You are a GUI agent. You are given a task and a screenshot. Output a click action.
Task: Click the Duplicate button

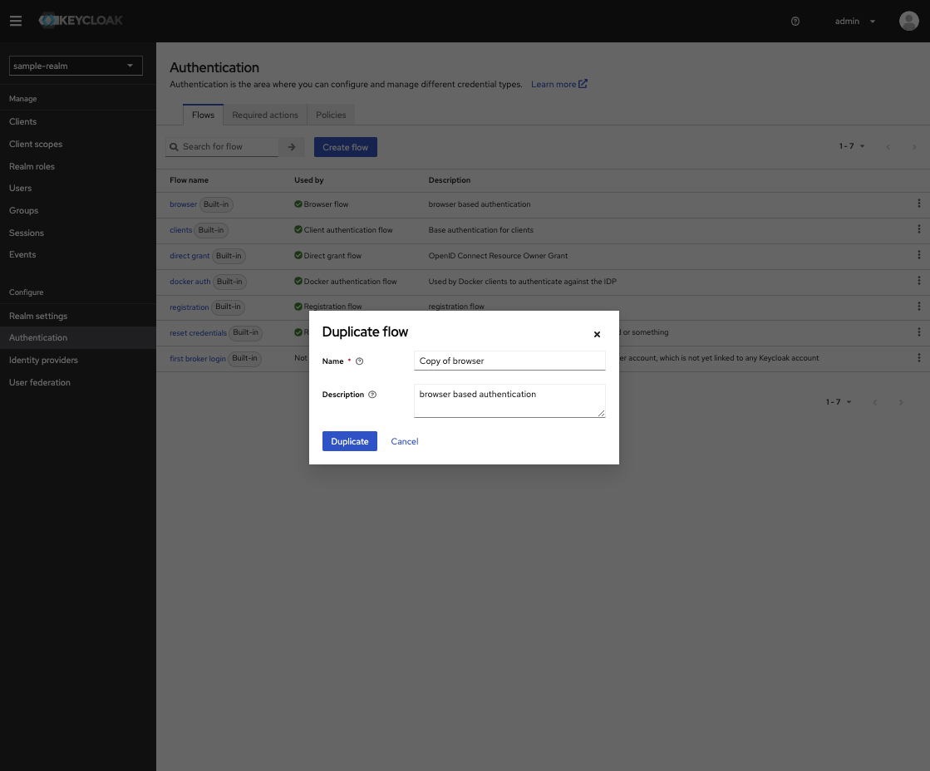pos(350,441)
